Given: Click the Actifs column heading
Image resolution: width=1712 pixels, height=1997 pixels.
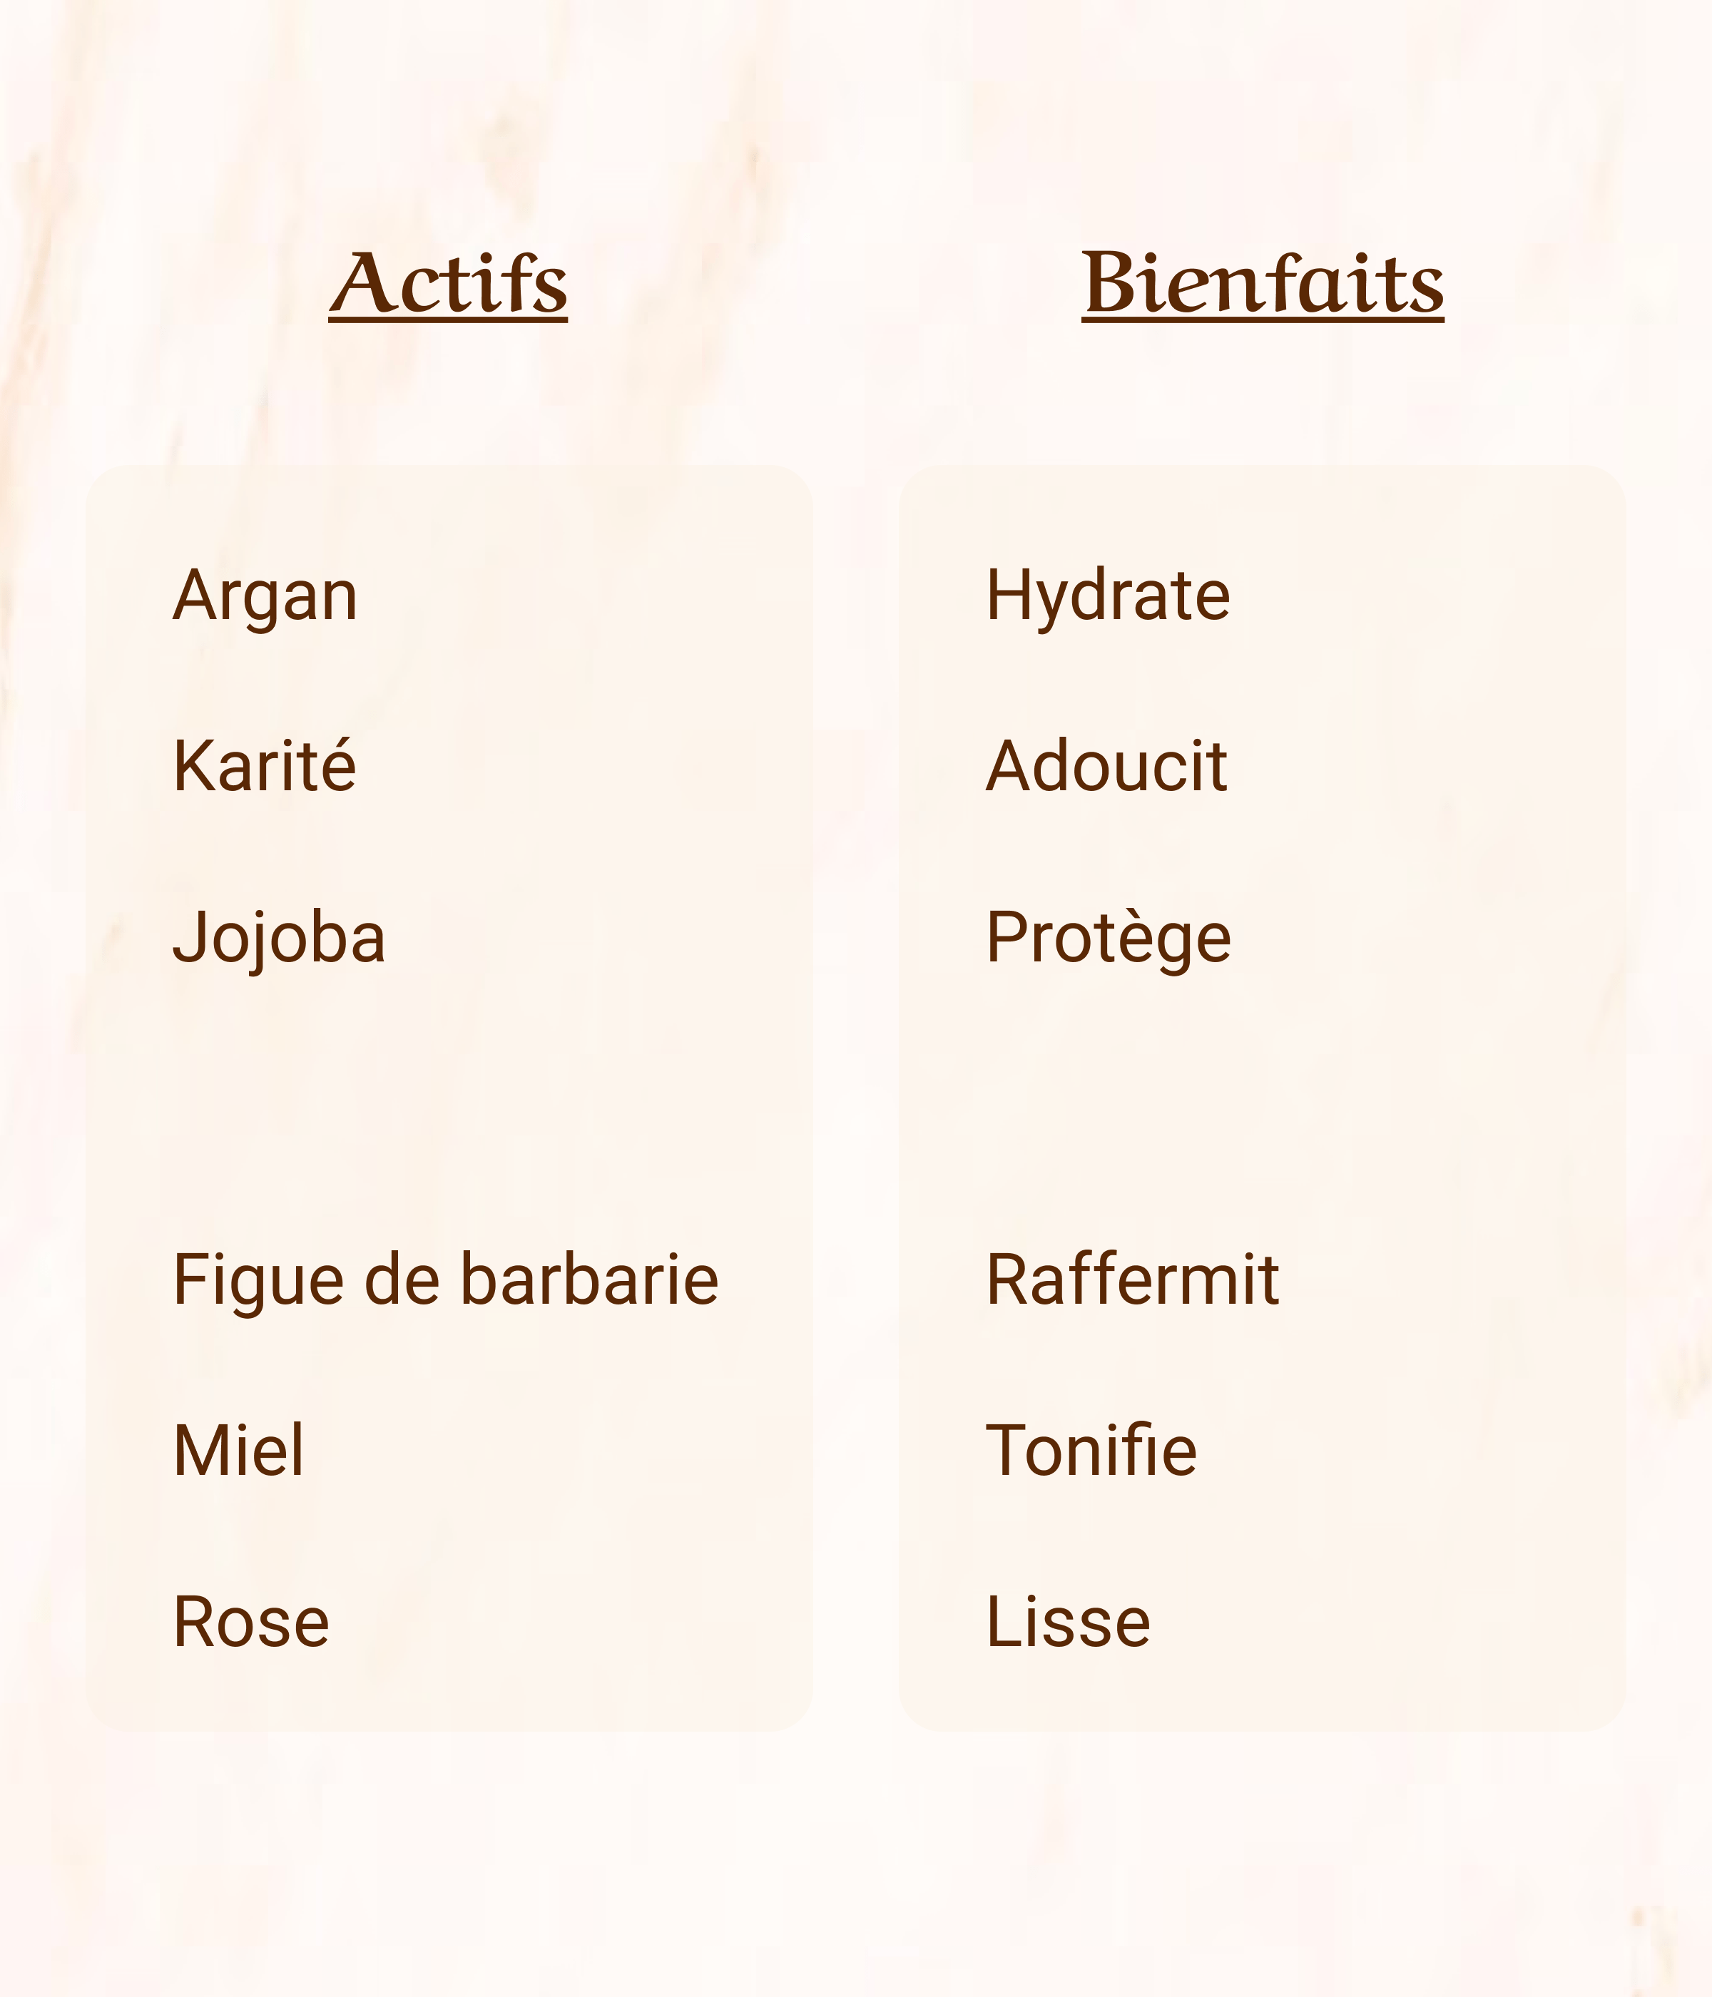Looking at the screenshot, I should [x=448, y=283].
